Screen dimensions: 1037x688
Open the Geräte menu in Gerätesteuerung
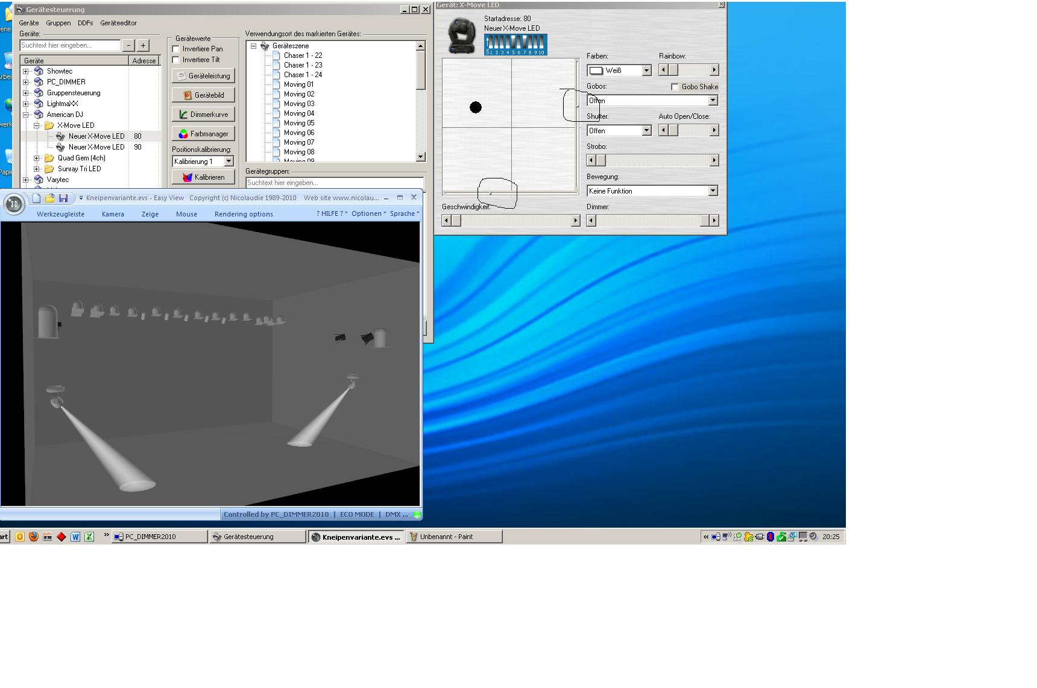coord(29,23)
